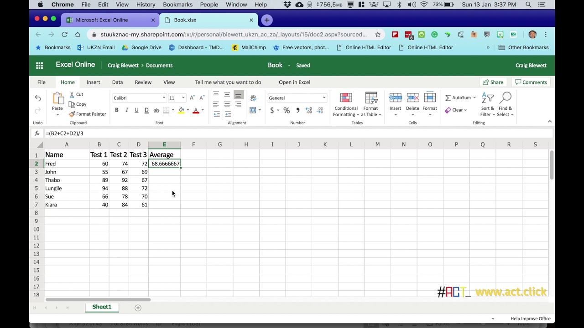
Task: Apply red font color
Action: tap(196, 110)
